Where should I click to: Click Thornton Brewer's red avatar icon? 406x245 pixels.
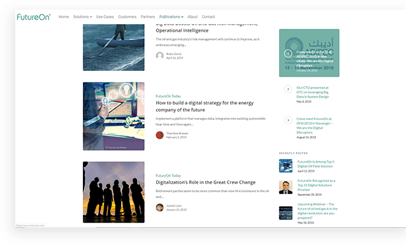159,135
